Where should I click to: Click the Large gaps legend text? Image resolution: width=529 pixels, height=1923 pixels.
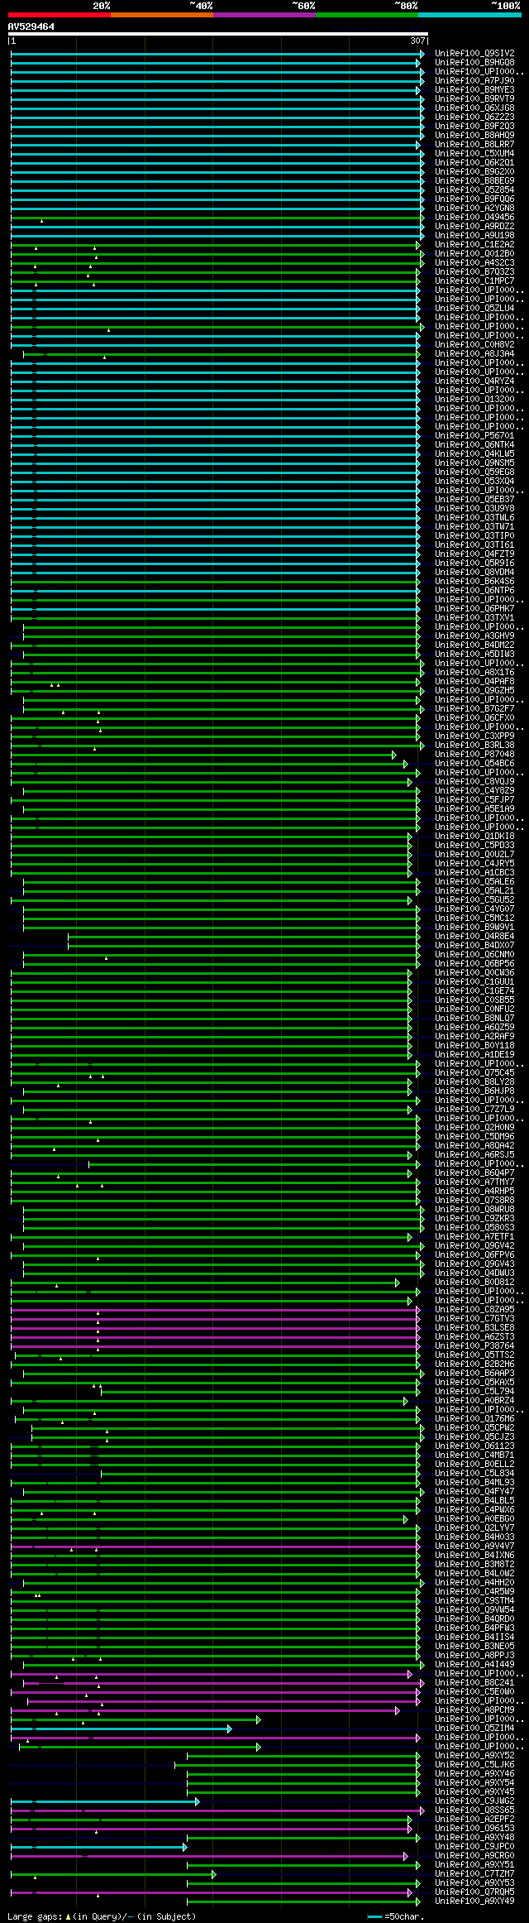point(102,1916)
